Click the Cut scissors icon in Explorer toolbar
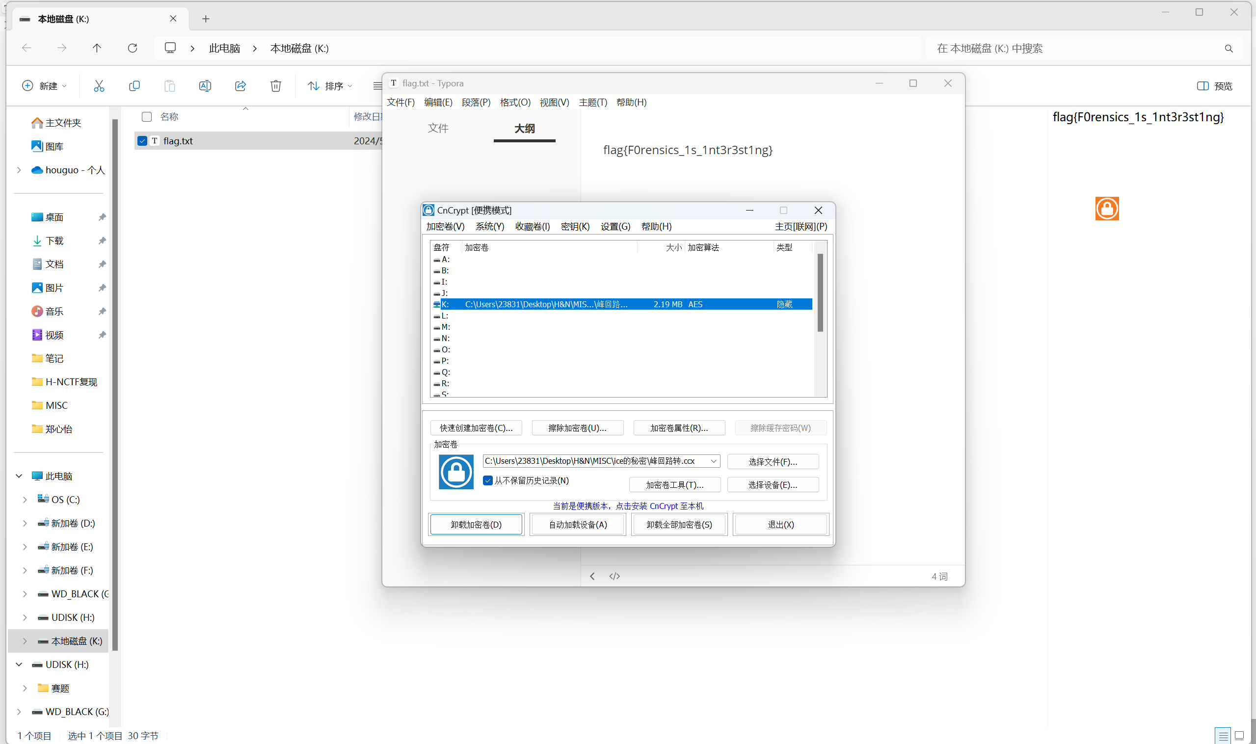The image size is (1256, 744). tap(99, 86)
